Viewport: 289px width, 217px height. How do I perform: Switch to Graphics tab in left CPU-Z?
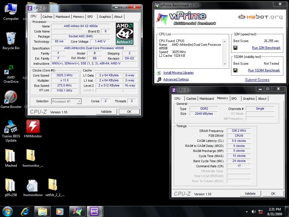pos(105,17)
